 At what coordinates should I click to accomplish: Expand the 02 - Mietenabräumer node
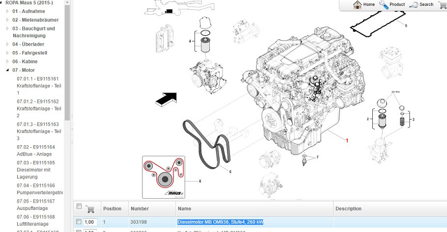tap(7, 20)
